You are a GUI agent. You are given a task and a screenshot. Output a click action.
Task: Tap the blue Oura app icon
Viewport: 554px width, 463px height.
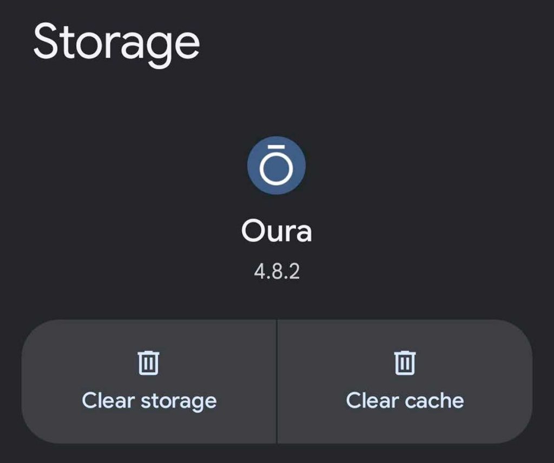coord(276,165)
